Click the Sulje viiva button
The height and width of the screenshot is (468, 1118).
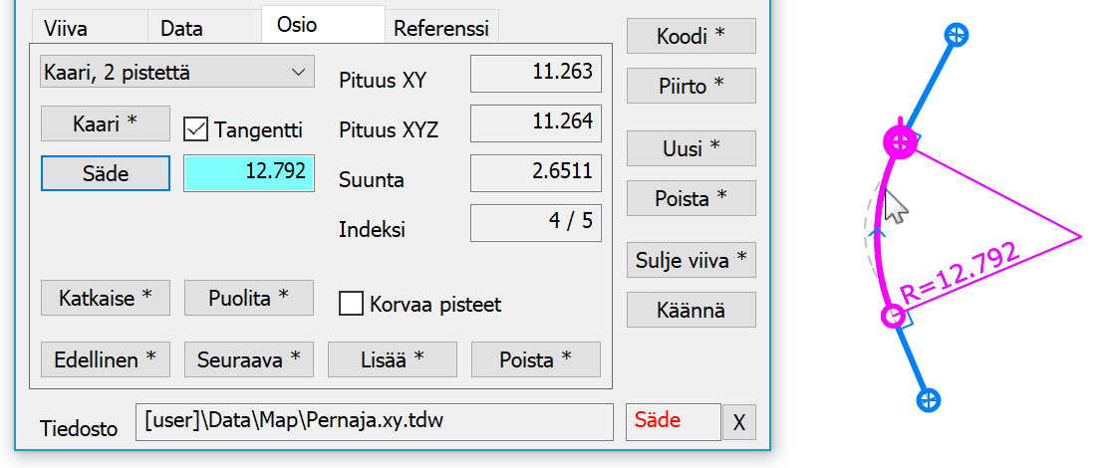(x=692, y=261)
